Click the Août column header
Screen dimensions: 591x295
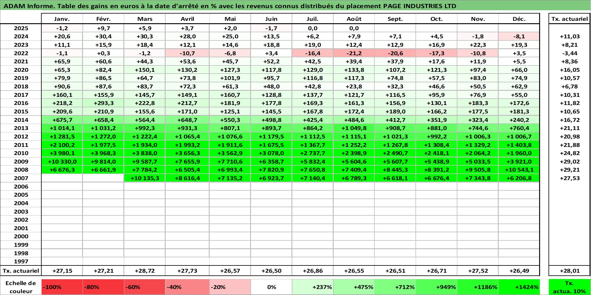[354, 19]
